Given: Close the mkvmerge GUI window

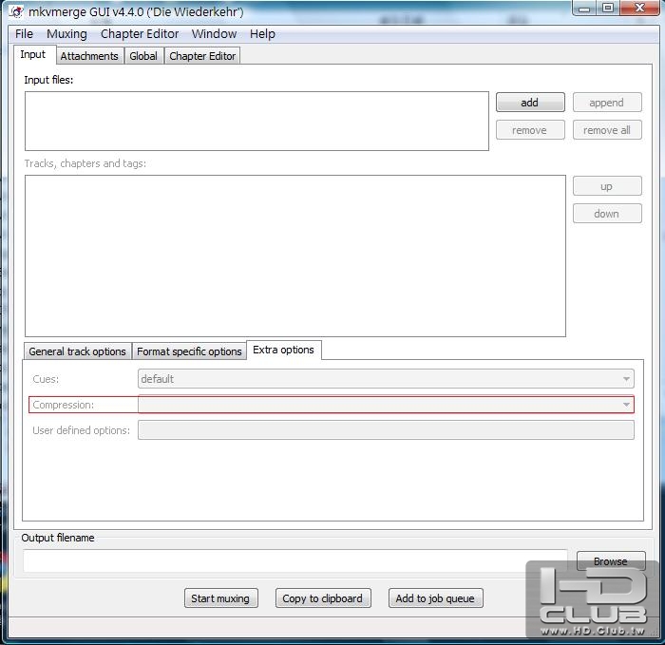Looking at the screenshot, I should coord(640,8).
